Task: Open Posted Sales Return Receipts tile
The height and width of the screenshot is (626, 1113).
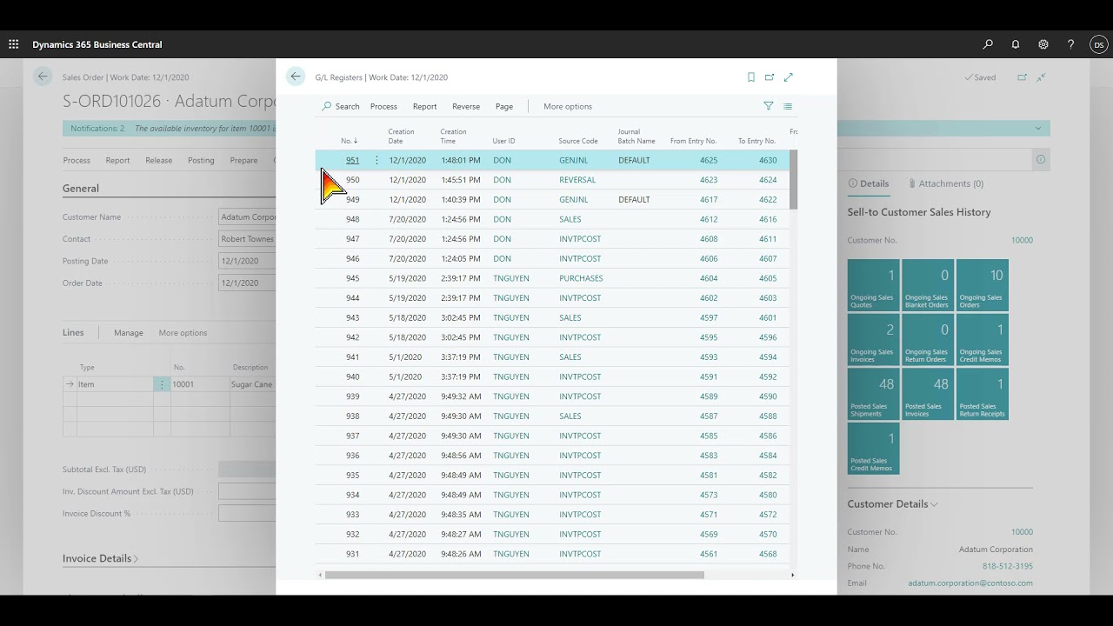Action: pos(983,394)
